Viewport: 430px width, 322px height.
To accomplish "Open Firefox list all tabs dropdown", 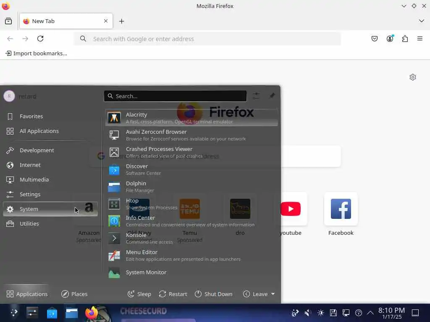I will (422, 21).
